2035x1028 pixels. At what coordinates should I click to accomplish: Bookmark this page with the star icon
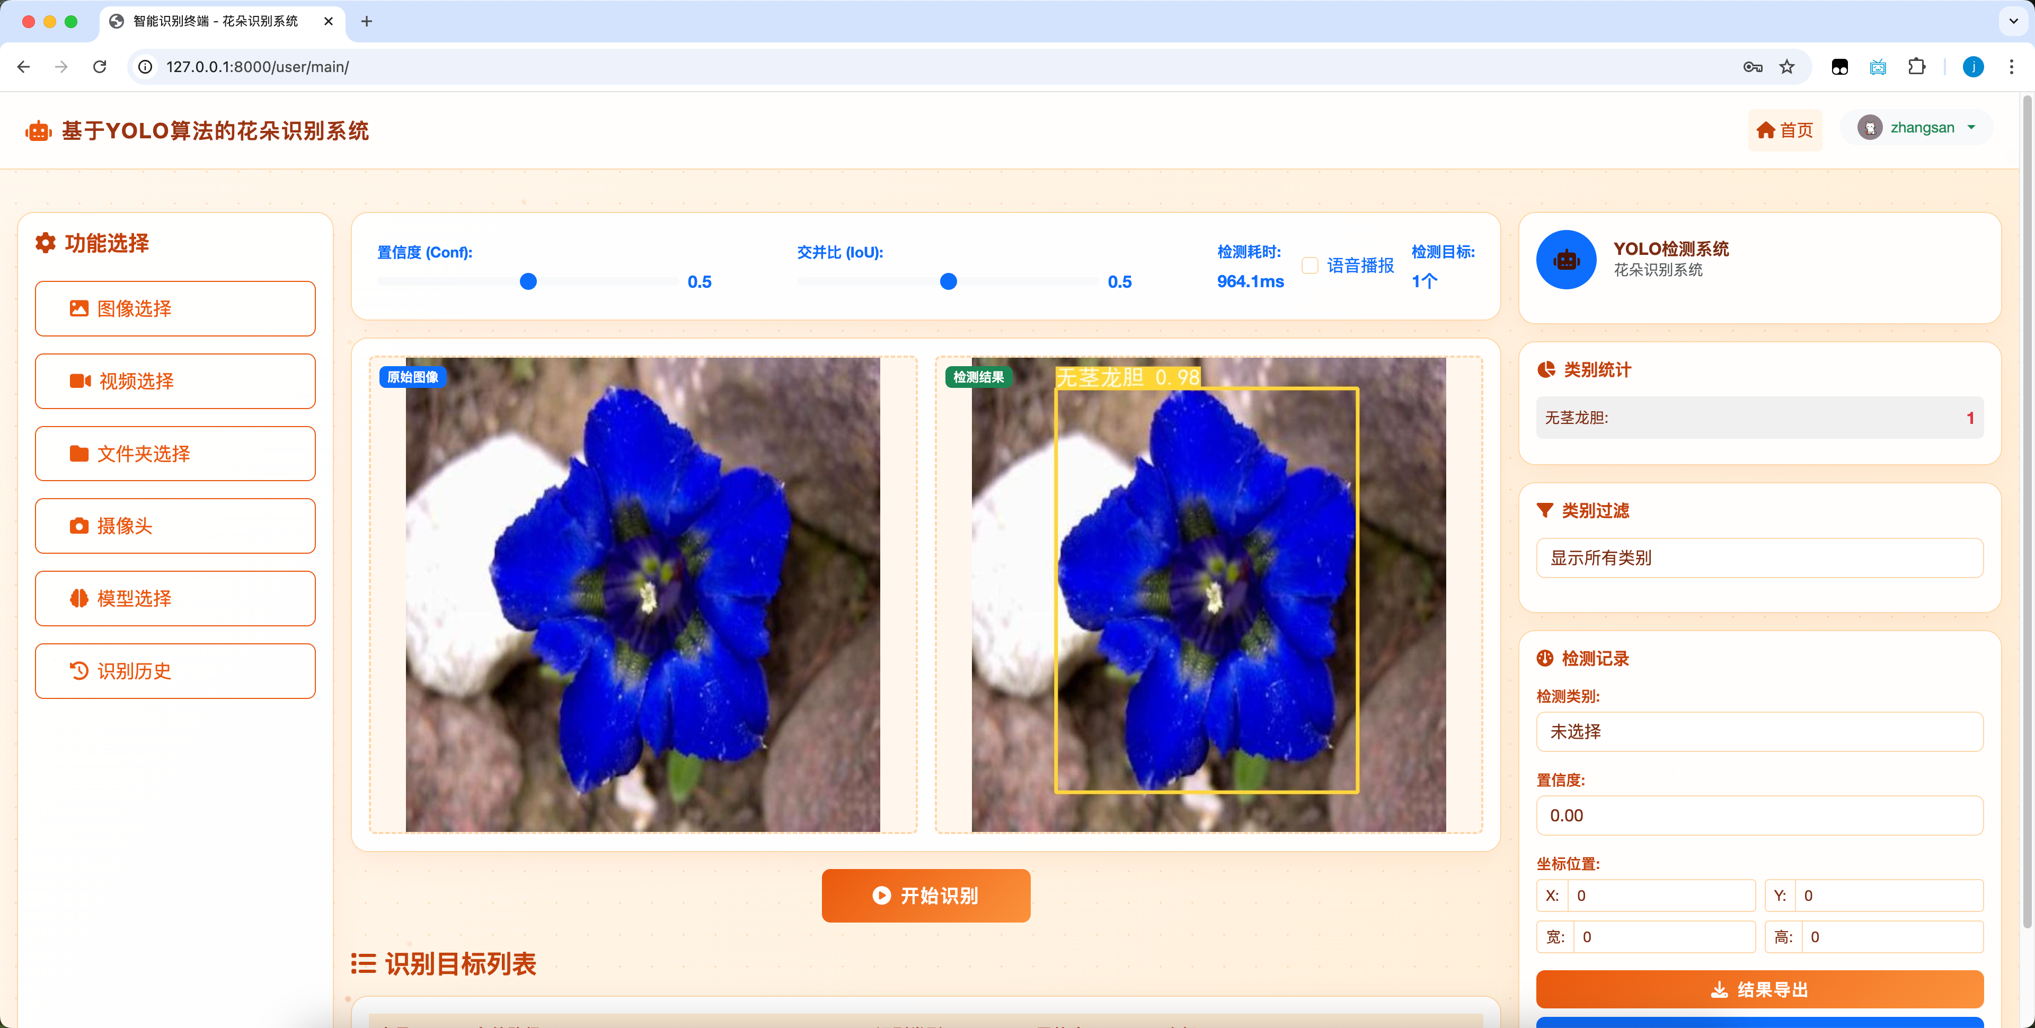(x=1787, y=67)
